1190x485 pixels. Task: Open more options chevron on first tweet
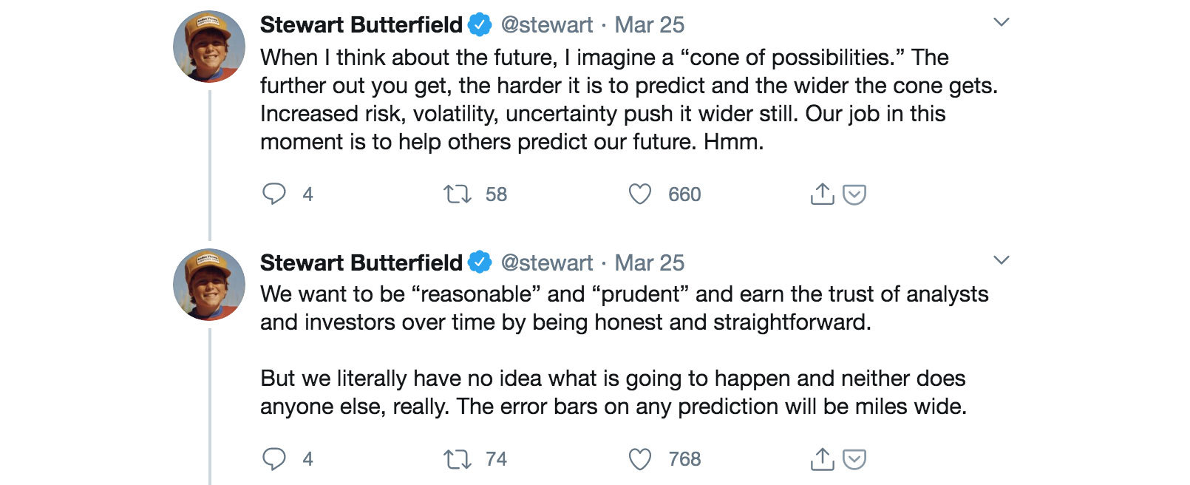point(1002,22)
